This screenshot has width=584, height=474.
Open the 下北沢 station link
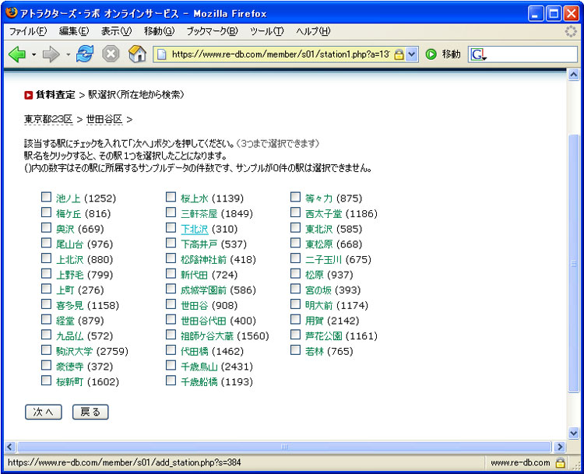pyautogui.click(x=195, y=229)
